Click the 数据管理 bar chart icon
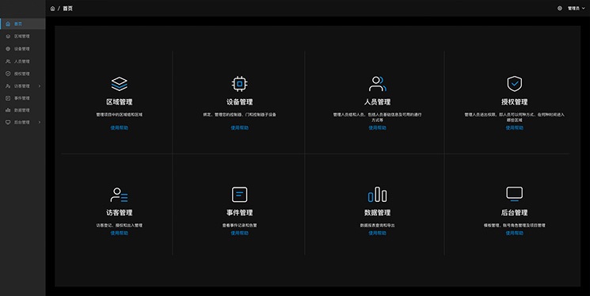 click(x=378, y=195)
